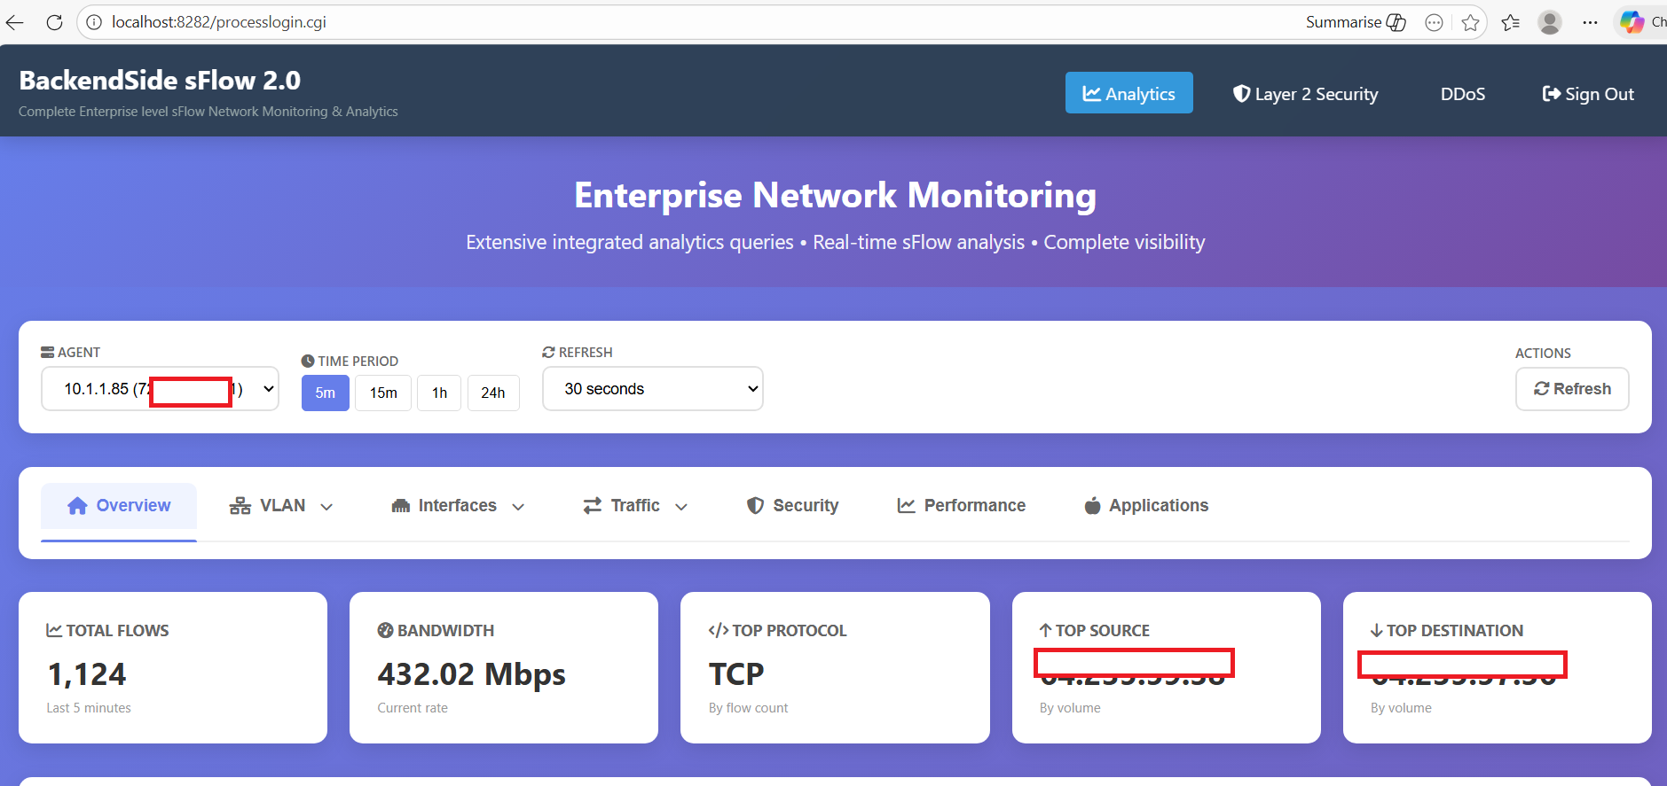Click the TCP top protocol value
Viewport: 1667px width, 786px height.
pos(736,674)
